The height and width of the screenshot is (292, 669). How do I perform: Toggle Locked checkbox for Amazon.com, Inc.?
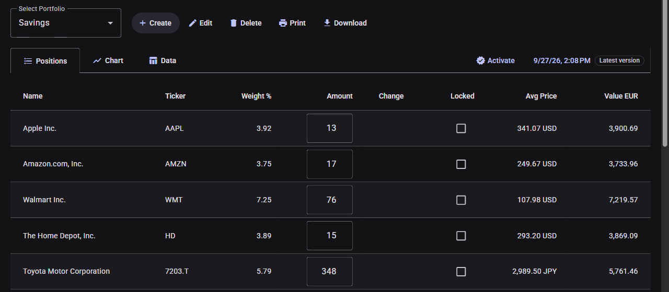461,164
